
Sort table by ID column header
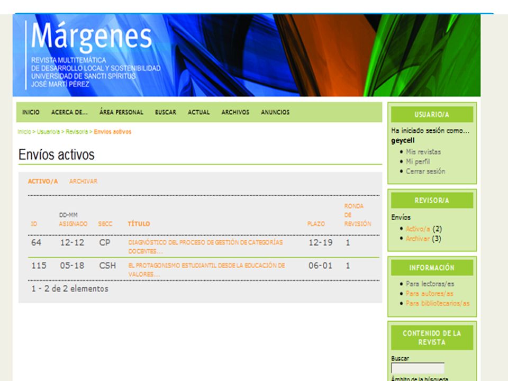point(34,224)
